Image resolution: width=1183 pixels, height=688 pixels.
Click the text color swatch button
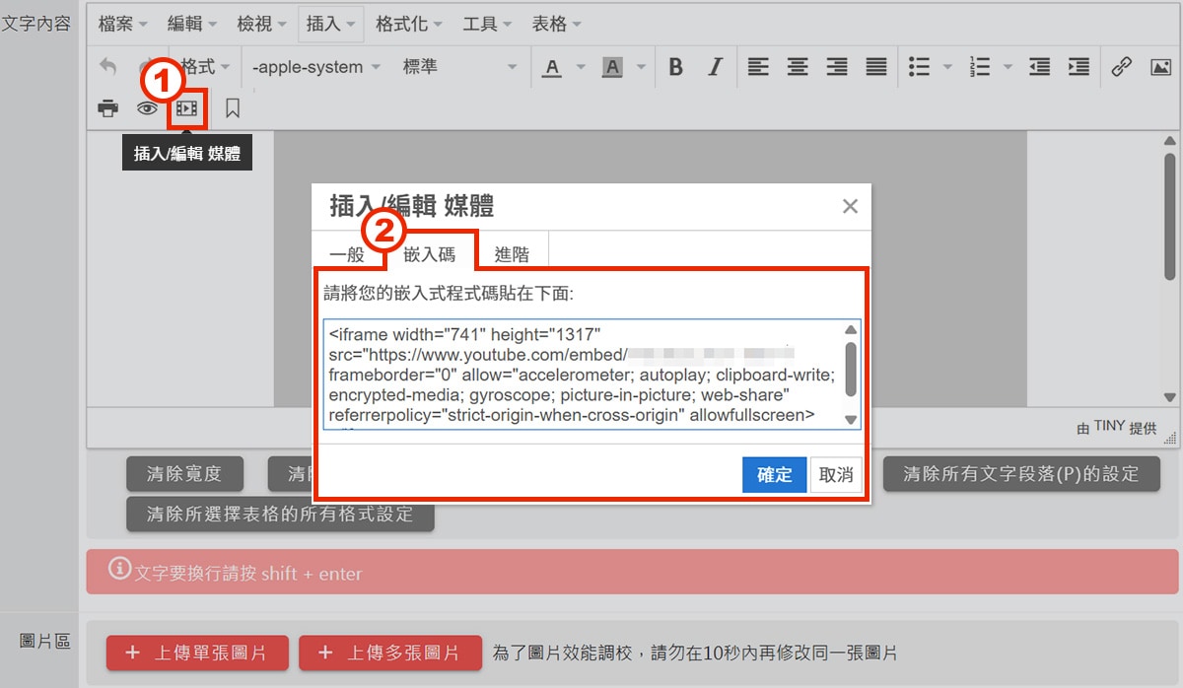coord(552,67)
